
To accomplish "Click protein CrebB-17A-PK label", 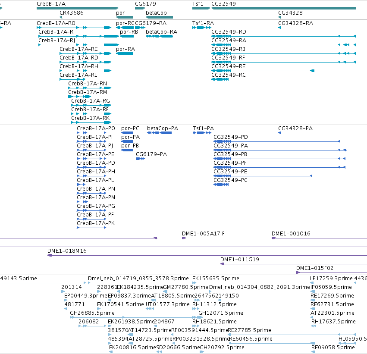I will [96, 223].
